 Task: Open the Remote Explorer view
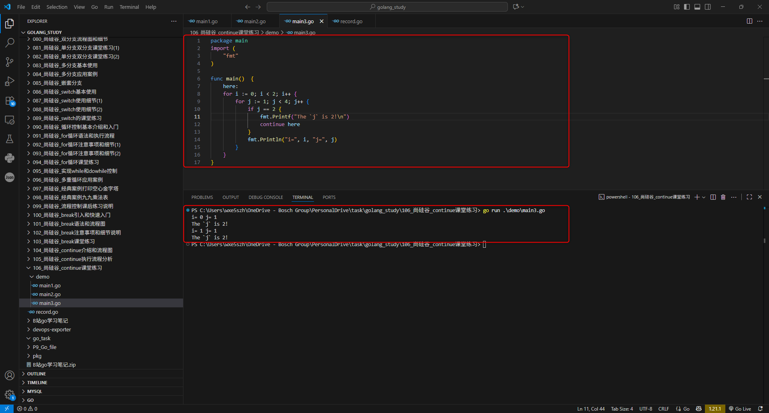point(10,120)
